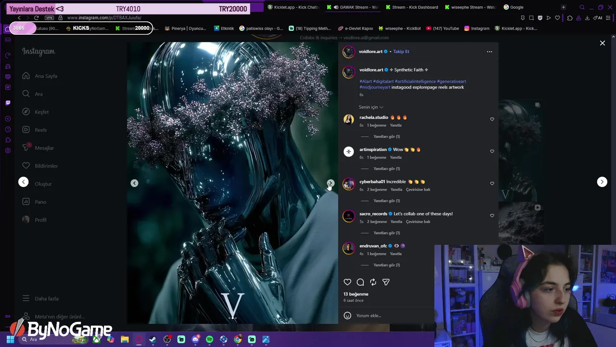This screenshot has height=347, width=616.
Task: Open a new browser tab with plus
Action: (564, 7)
